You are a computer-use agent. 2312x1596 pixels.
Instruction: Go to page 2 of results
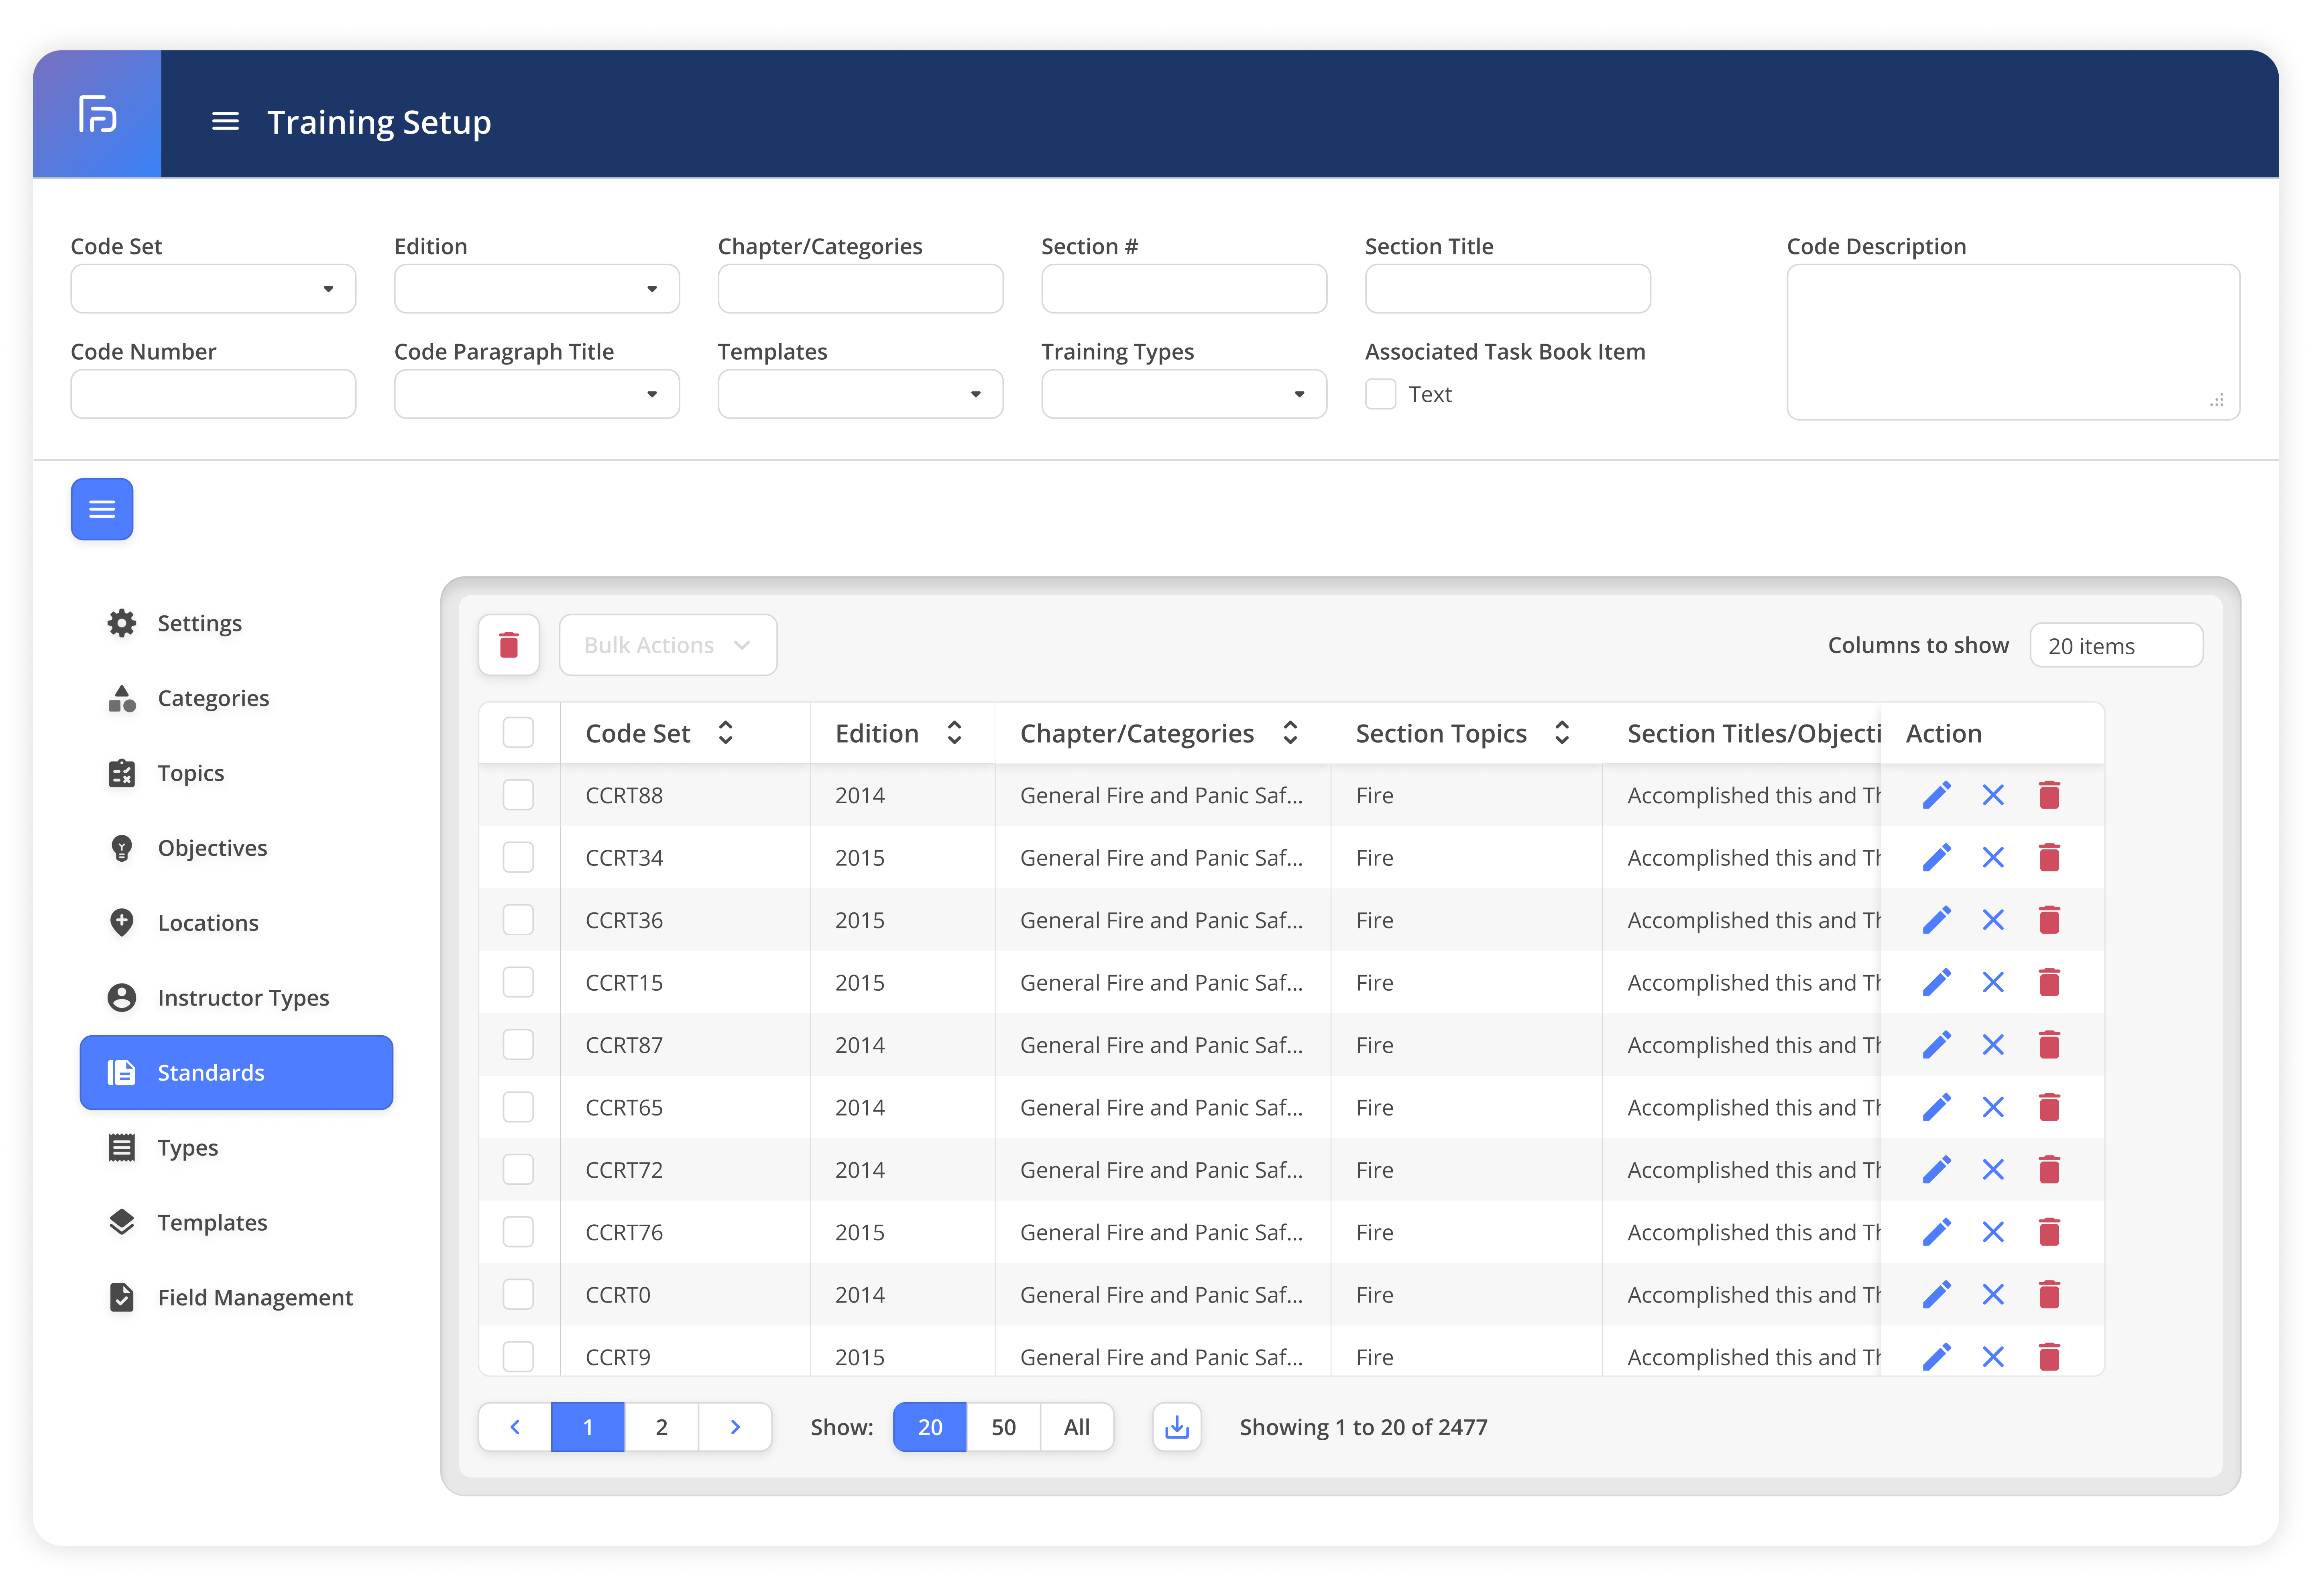661,1427
